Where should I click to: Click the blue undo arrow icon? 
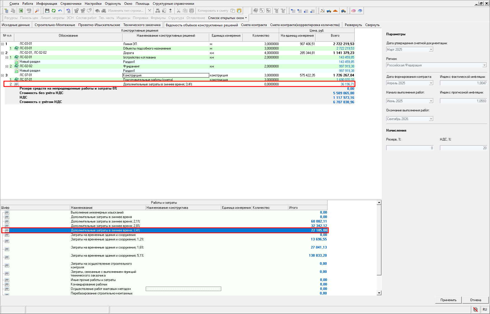60,11
